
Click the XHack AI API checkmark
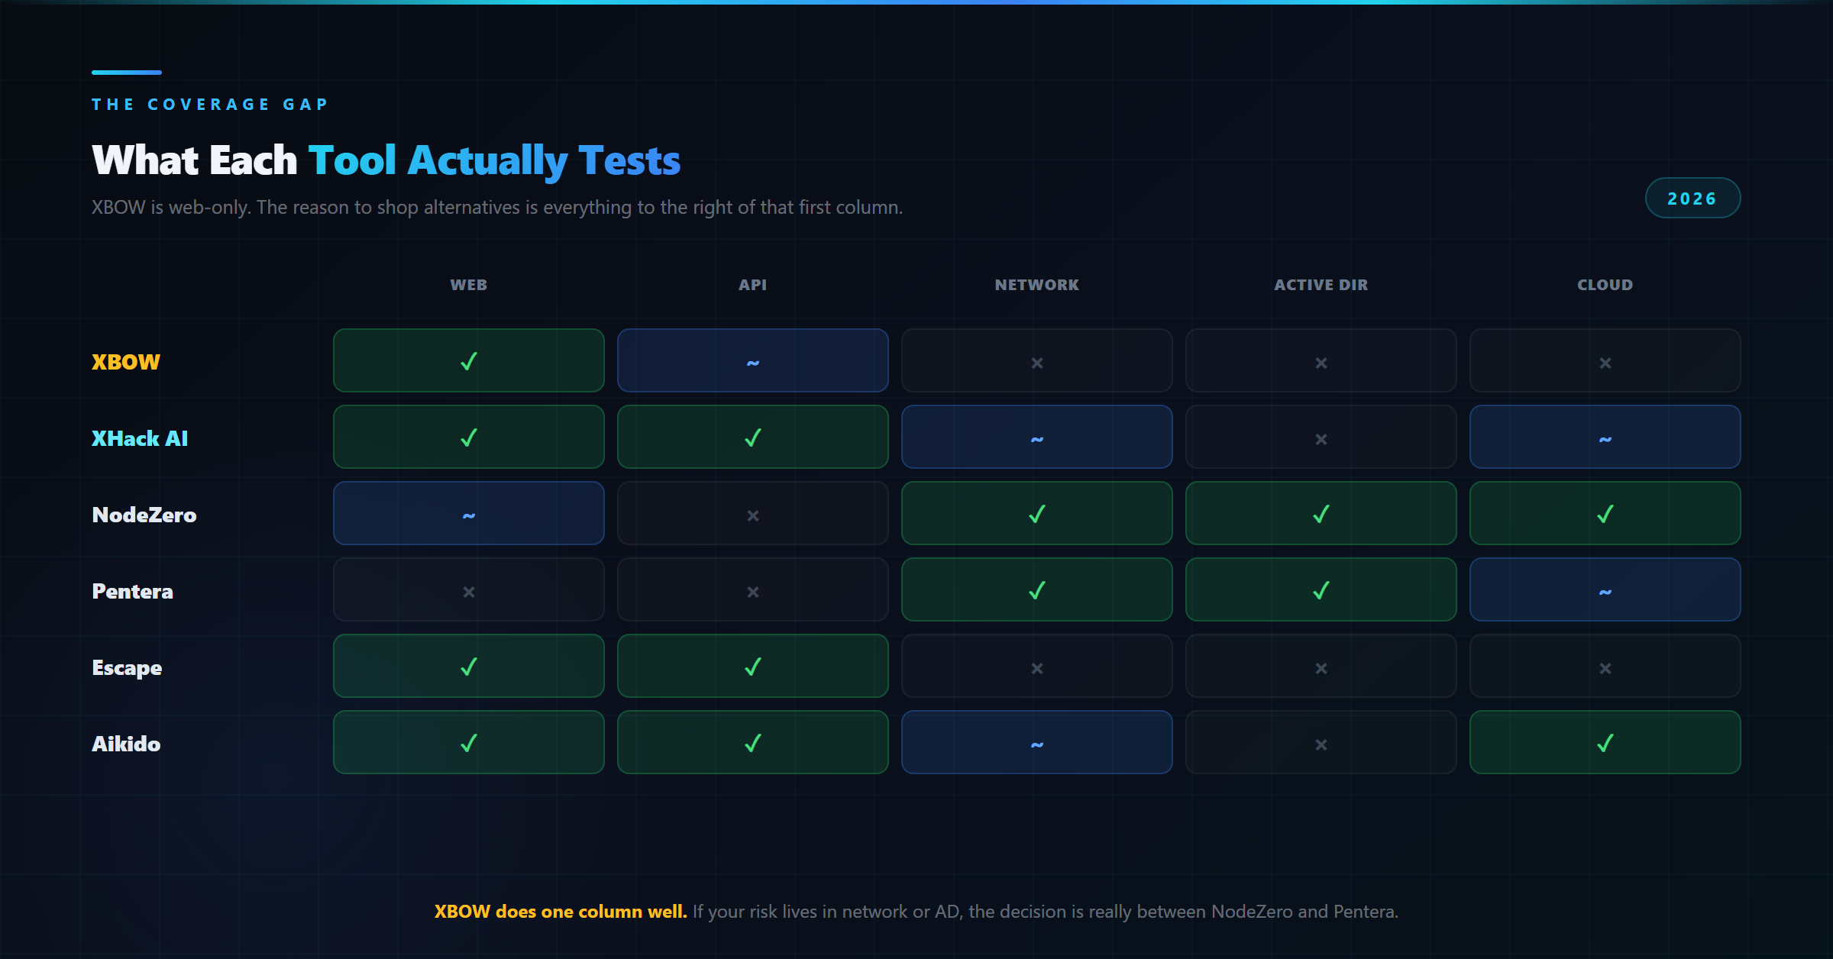(x=753, y=437)
